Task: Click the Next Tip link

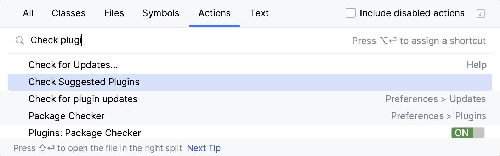Action: [x=204, y=148]
